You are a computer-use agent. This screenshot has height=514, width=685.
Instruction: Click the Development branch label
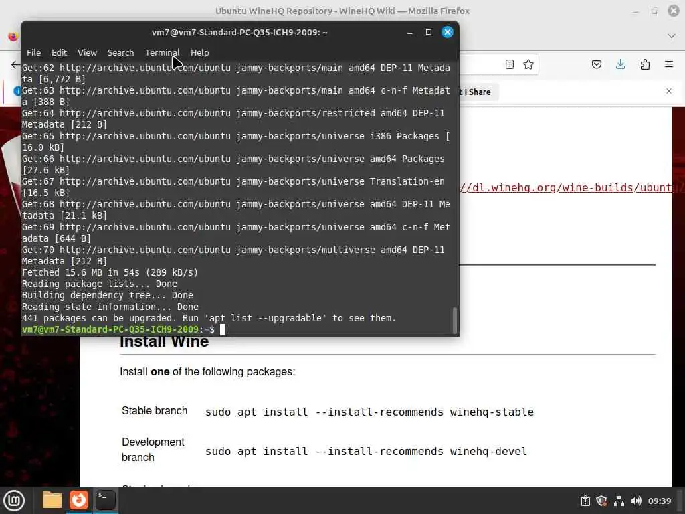pyautogui.click(x=153, y=449)
